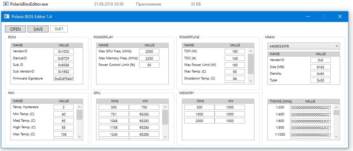This screenshot has width=353, height=151.
Task: Edit GPU voltage cell 65284
Action: click(144, 128)
